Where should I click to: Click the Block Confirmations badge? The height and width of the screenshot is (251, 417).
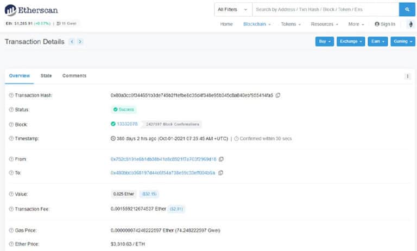click(x=172, y=124)
